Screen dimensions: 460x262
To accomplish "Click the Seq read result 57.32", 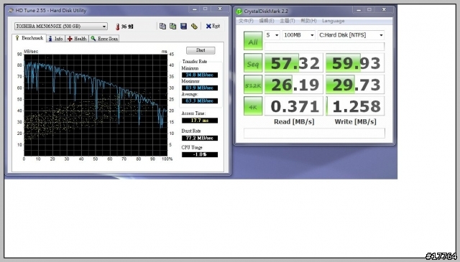I will (294, 62).
